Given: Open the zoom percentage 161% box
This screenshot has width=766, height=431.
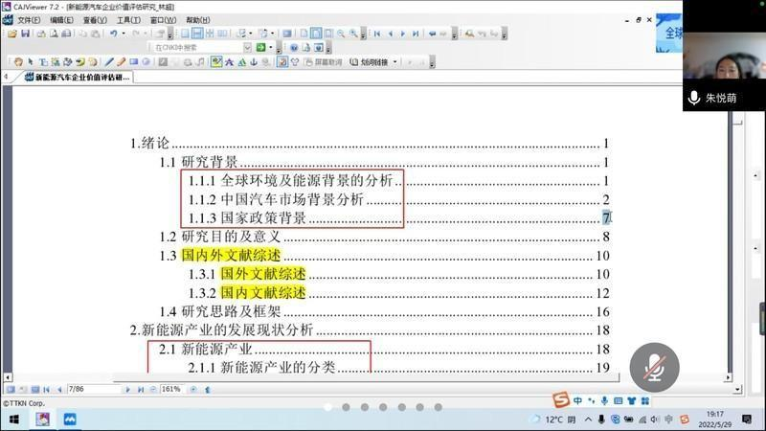Looking at the screenshot, I should pyautogui.click(x=171, y=390).
